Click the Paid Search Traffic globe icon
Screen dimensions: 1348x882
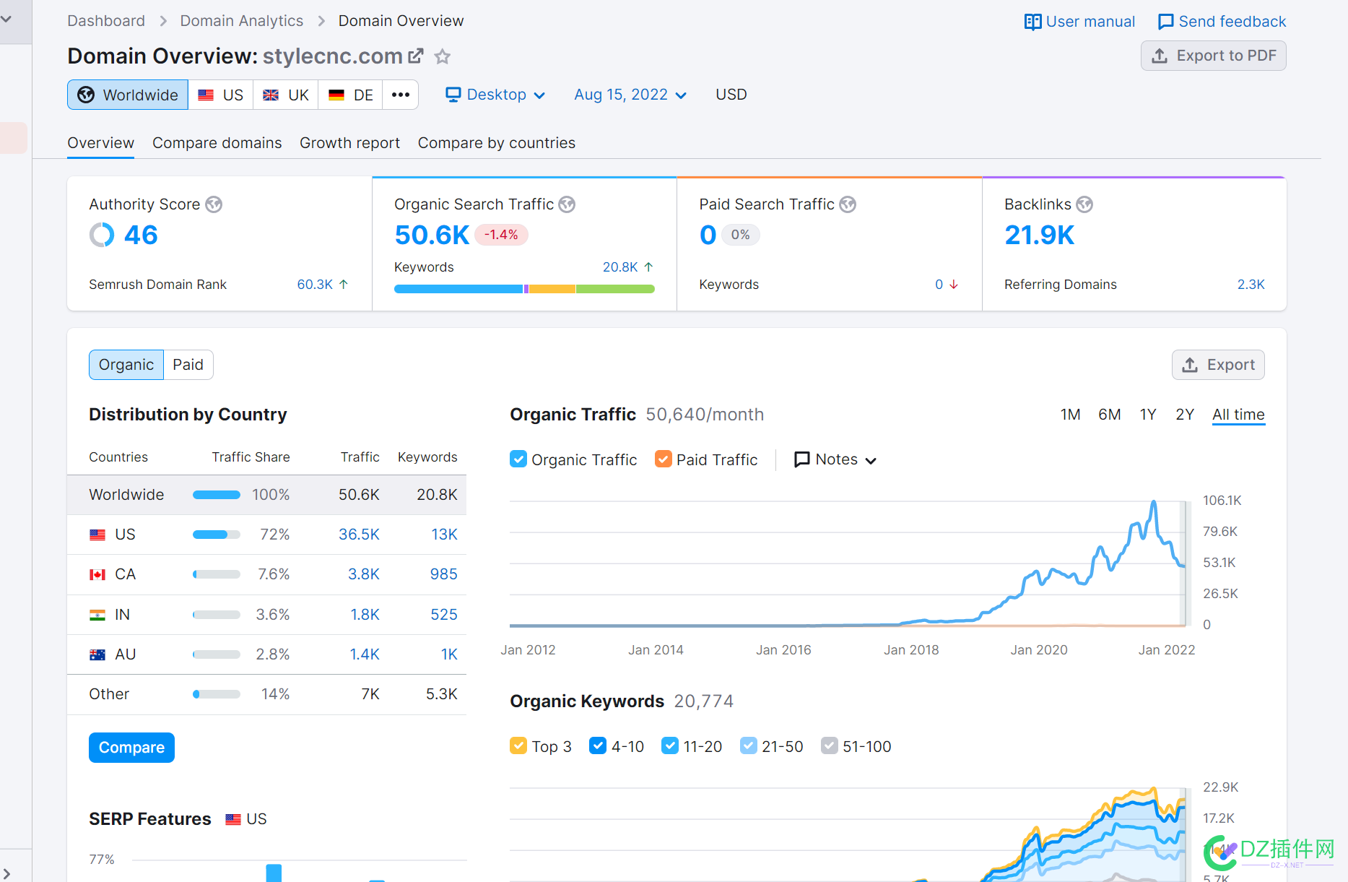click(x=848, y=204)
